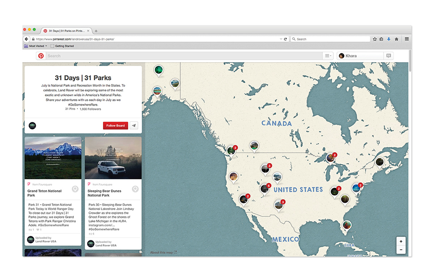Open the URL bar history dropdown arrow
The height and width of the screenshot is (280, 434).
coord(281,39)
